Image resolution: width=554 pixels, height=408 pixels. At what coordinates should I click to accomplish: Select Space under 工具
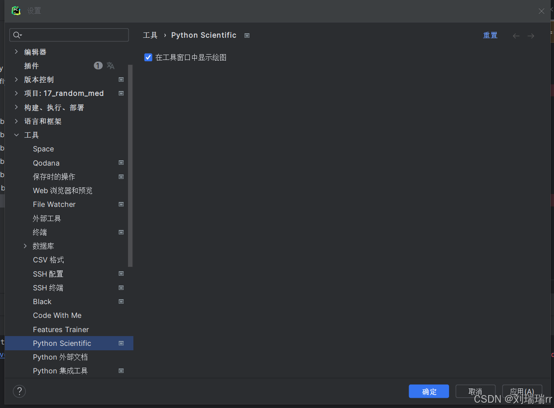click(44, 149)
